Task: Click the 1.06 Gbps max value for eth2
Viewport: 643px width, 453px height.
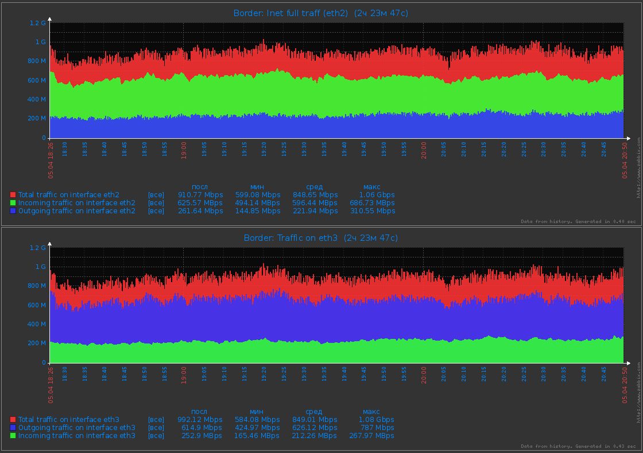Action: [x=377, y=195]
